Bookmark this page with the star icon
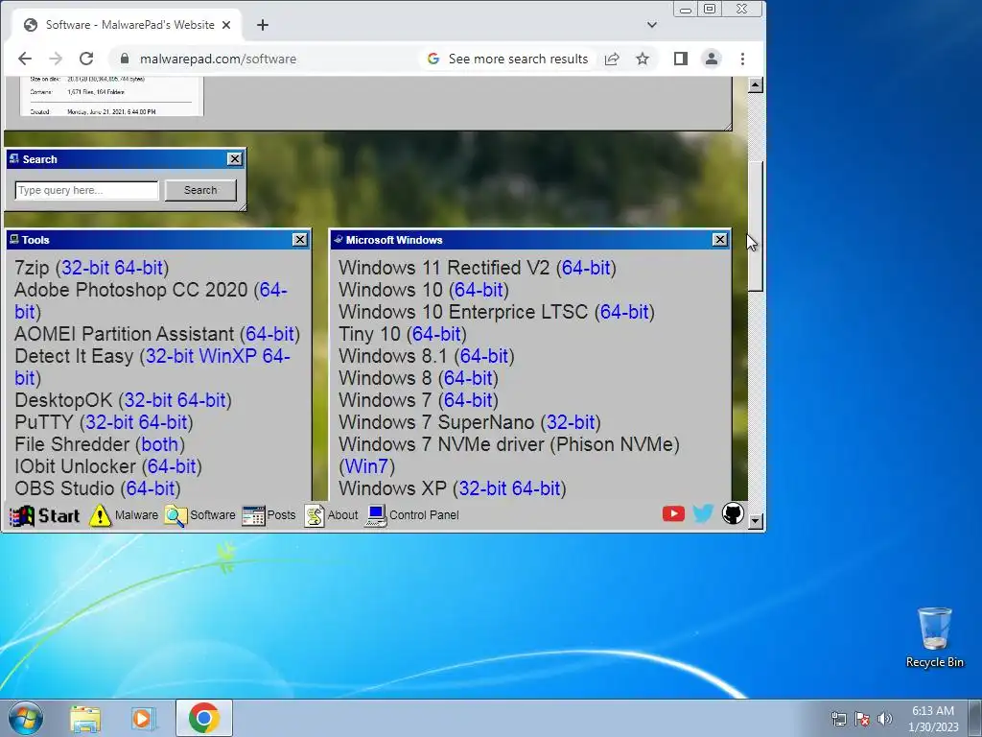 [643, 59]
